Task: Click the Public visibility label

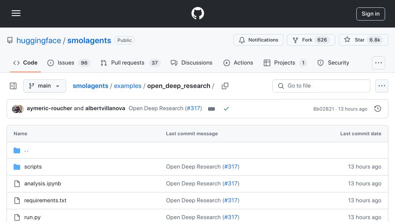Action: tap(124, 40)
